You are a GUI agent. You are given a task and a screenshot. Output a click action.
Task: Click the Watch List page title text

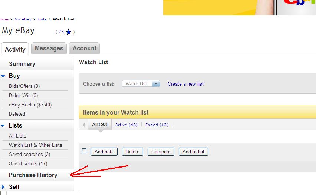tap(94, 62)
